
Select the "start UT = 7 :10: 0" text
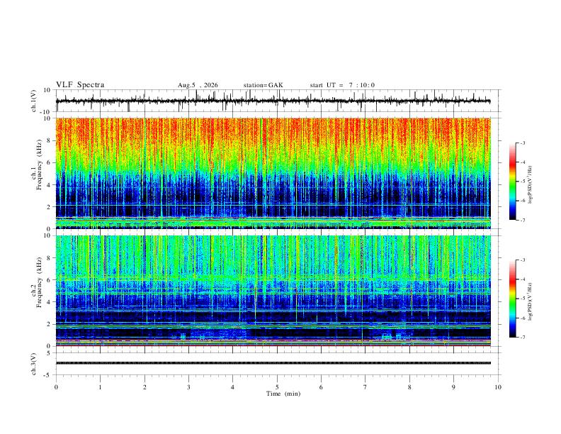point(342,85)
